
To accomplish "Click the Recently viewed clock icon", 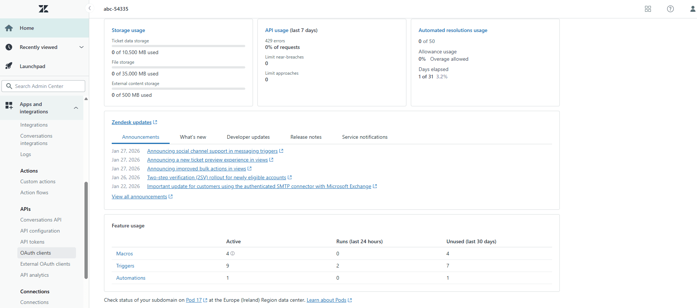I will pos(9,47).
